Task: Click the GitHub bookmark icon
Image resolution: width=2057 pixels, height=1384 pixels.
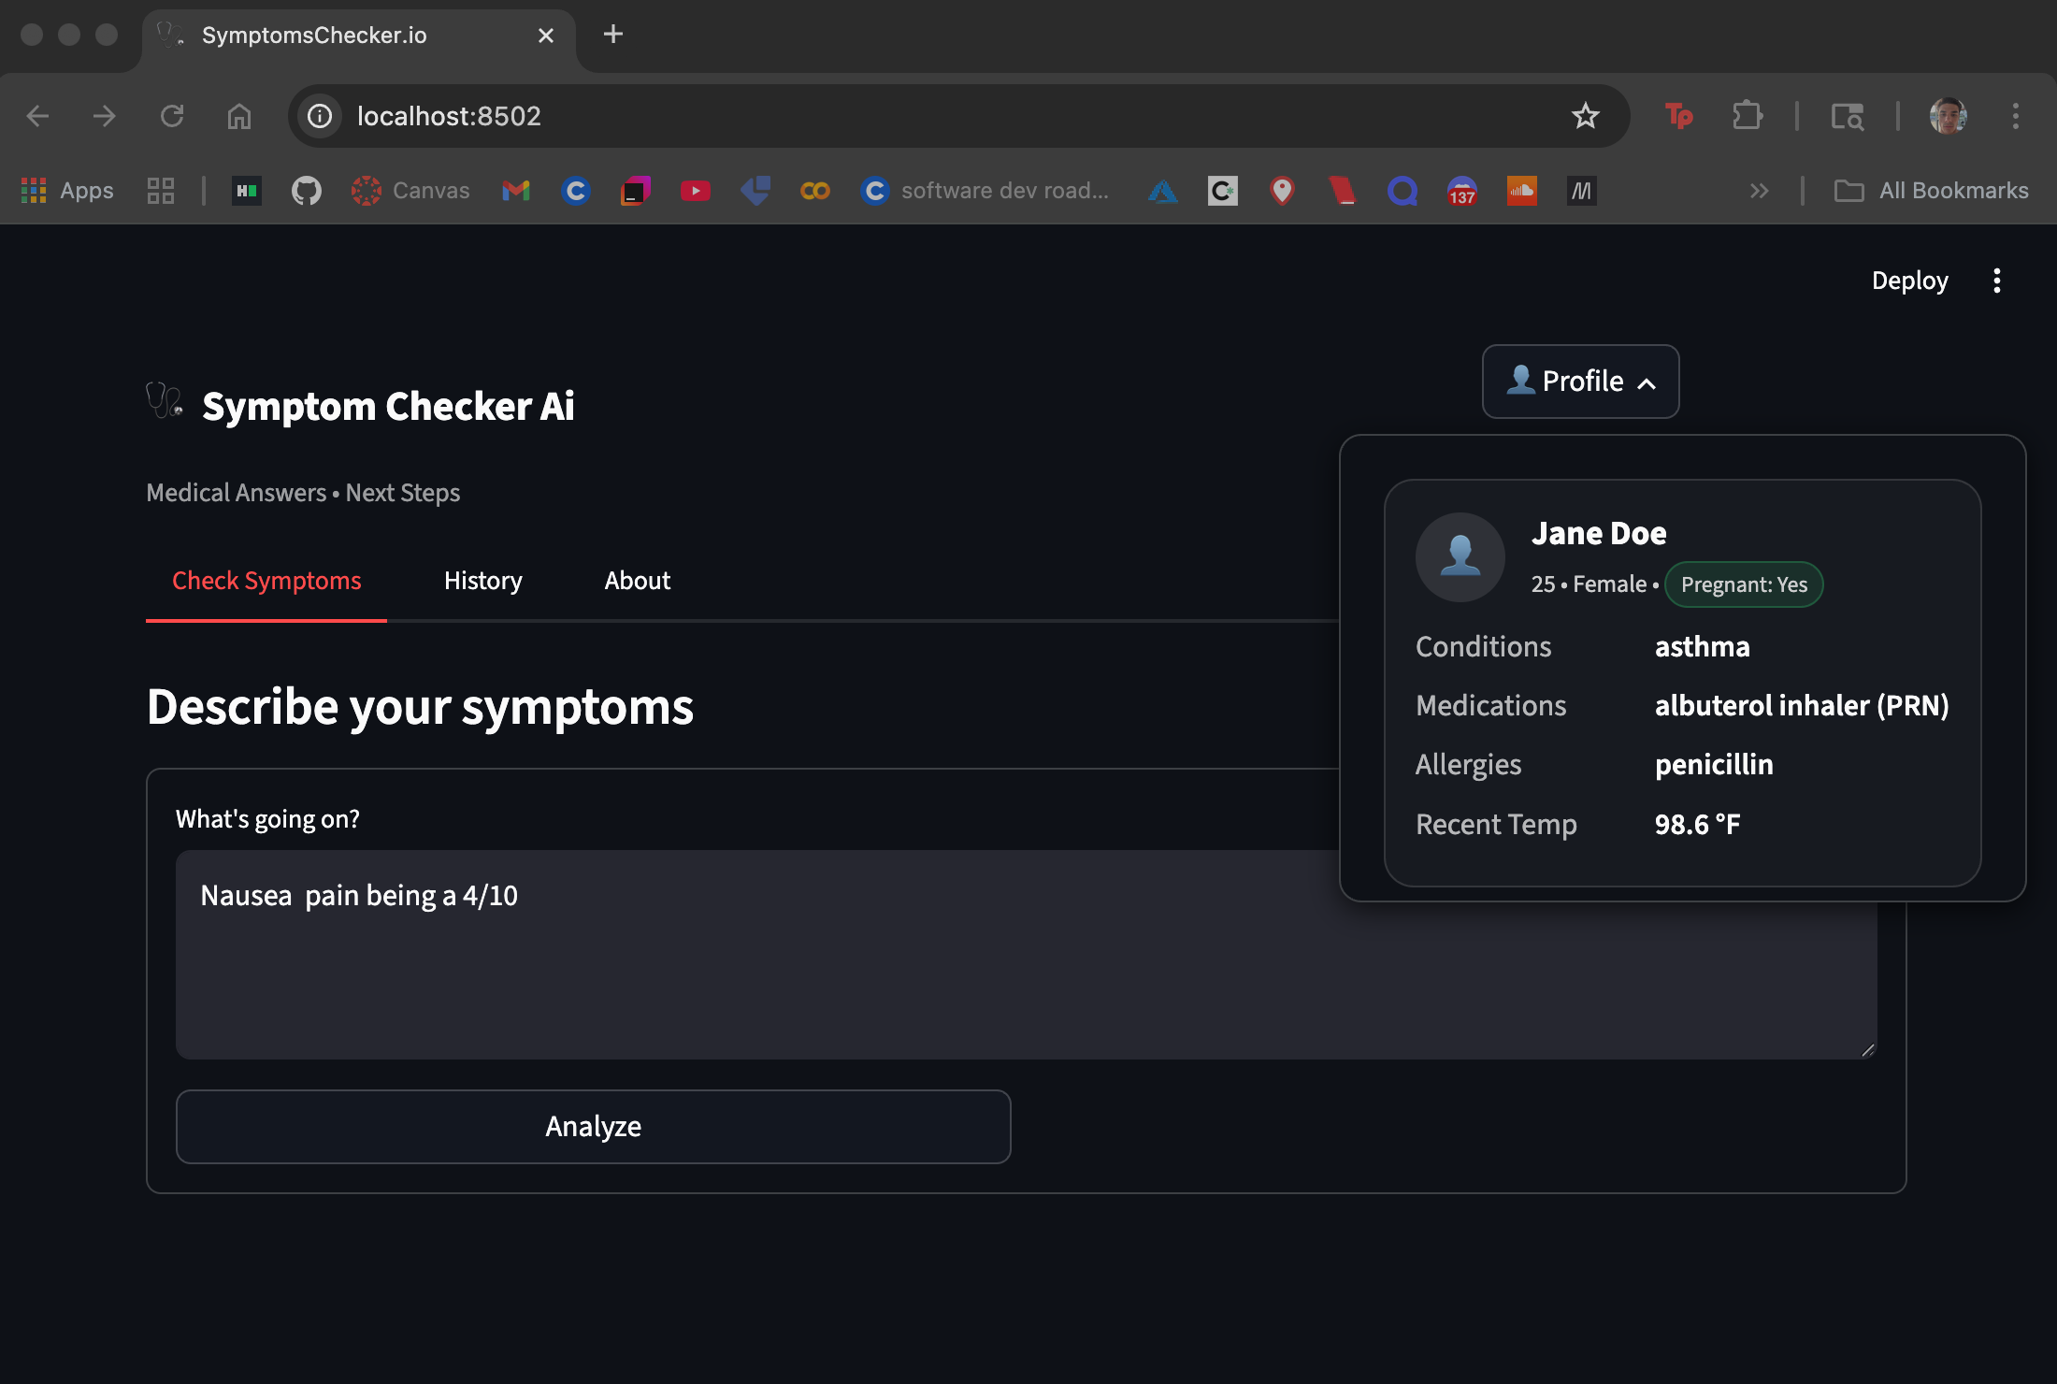Action: click(306, 191)
